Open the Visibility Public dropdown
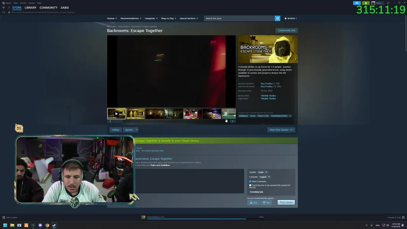 262,172
